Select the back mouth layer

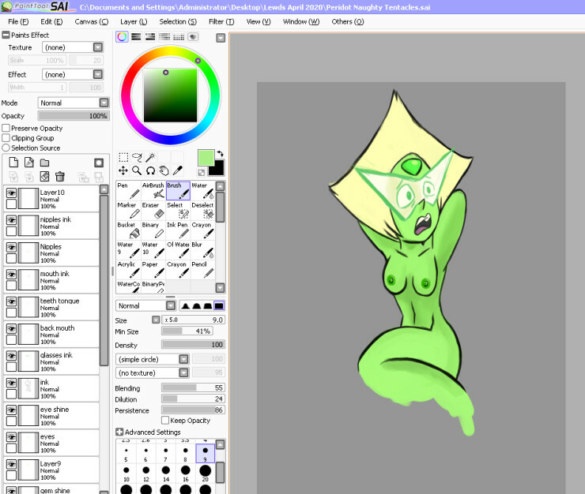[x=51, y=334]
